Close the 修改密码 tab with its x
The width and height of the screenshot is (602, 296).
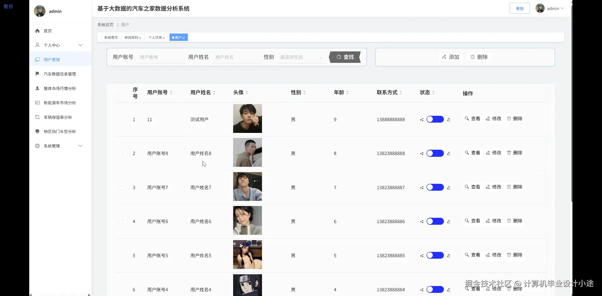click(140, 38)
